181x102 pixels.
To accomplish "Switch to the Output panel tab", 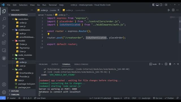I will [55, 64].
